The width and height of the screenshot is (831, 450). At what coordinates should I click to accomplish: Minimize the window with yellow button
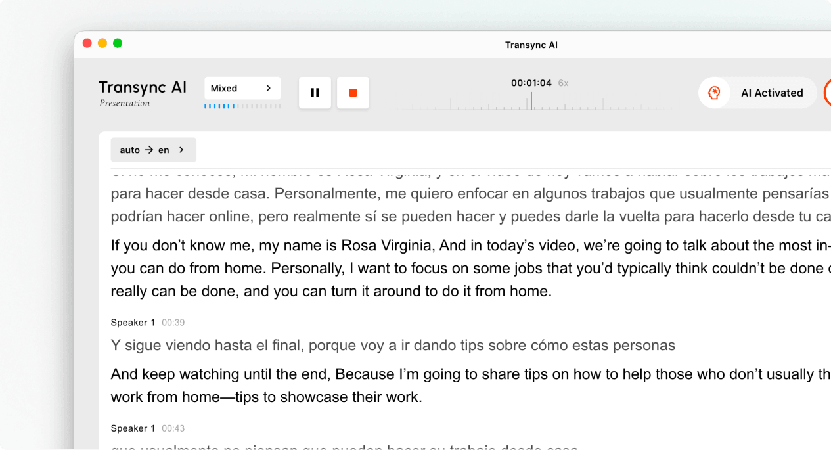[x=102, y=43]
